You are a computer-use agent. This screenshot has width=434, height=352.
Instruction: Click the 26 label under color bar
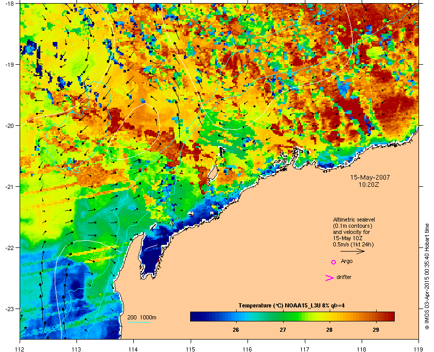[x=236, y=330]
